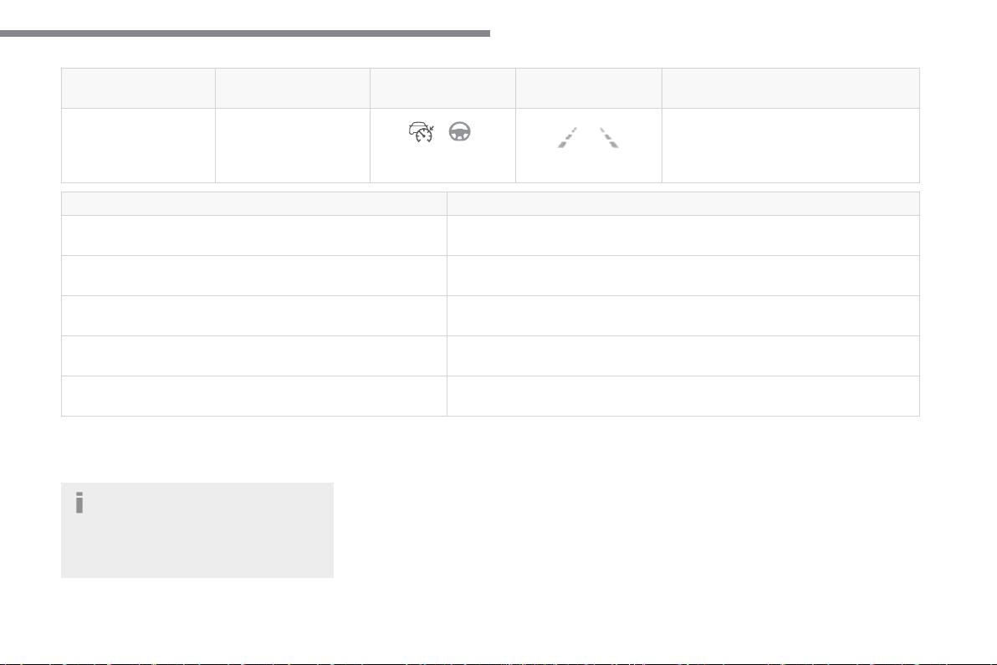
Task: Select the second header cell of top table
Action: point(292,88)
